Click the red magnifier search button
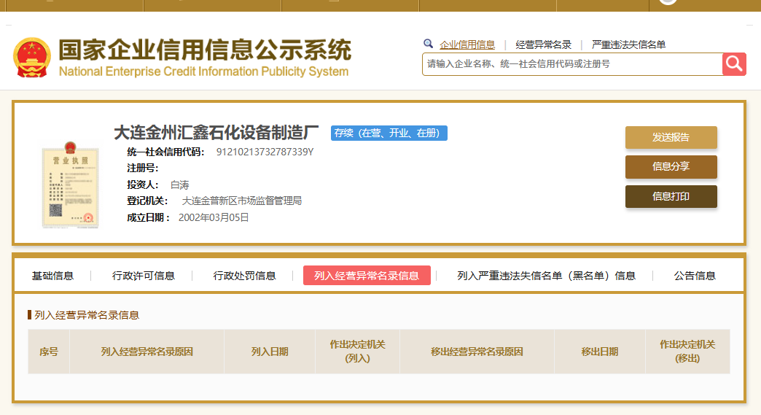The width and height of the screenshot is (761, 415). point(734,64)
